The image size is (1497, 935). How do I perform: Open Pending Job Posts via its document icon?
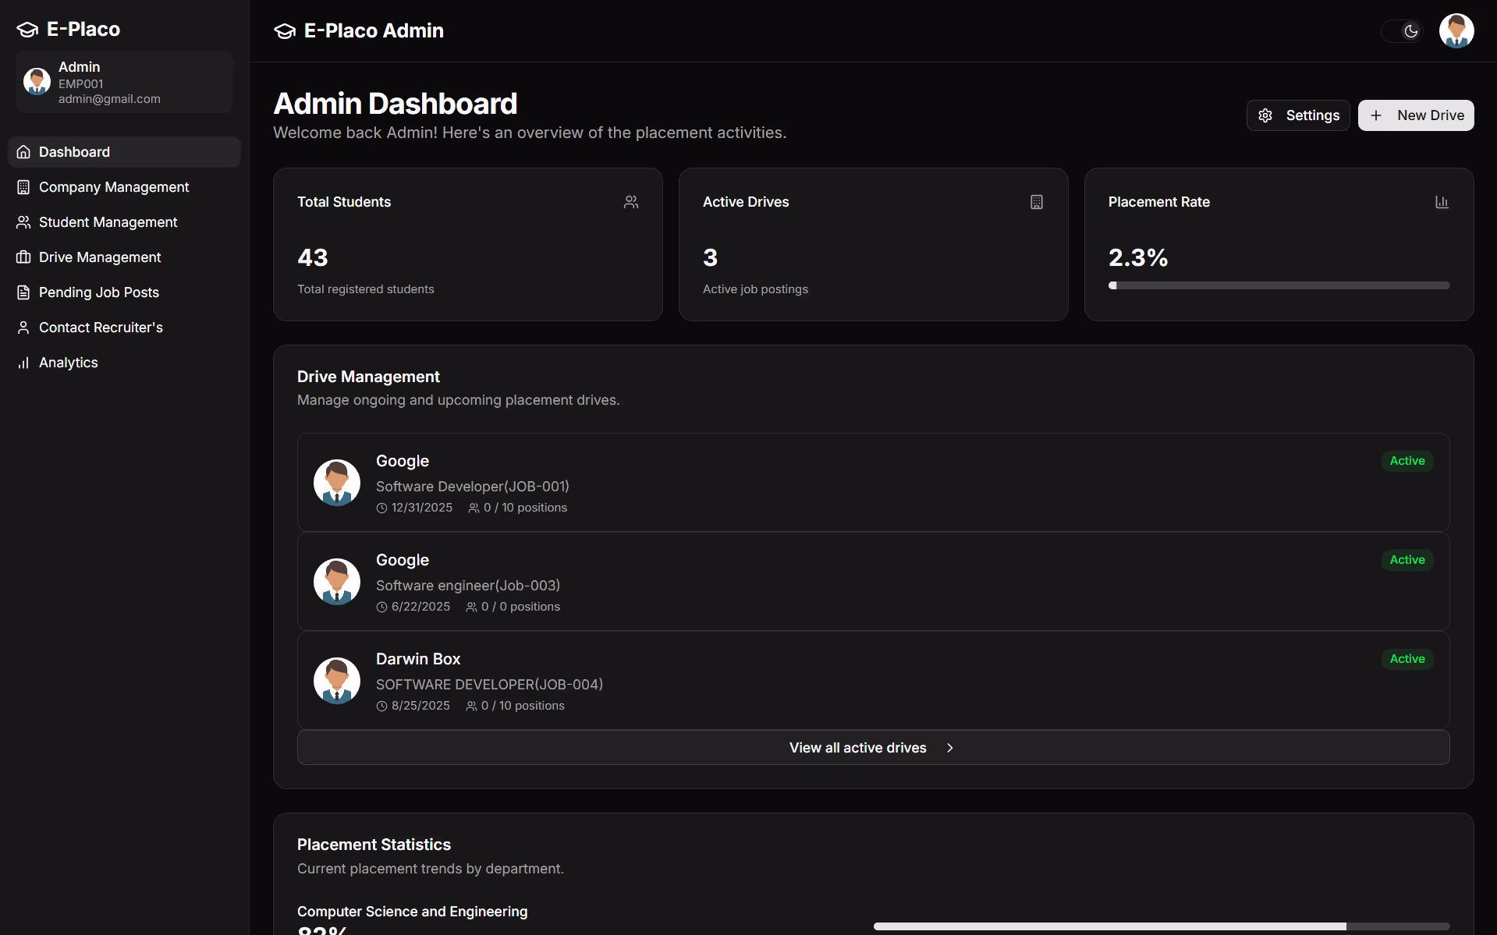(x=23, y=292)
